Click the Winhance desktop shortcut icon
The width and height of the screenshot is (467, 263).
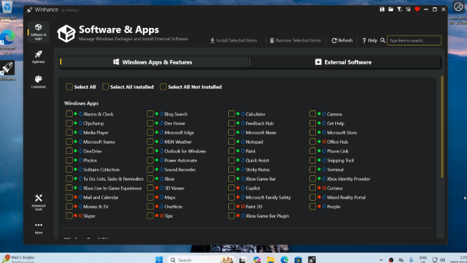pos(7,71)
